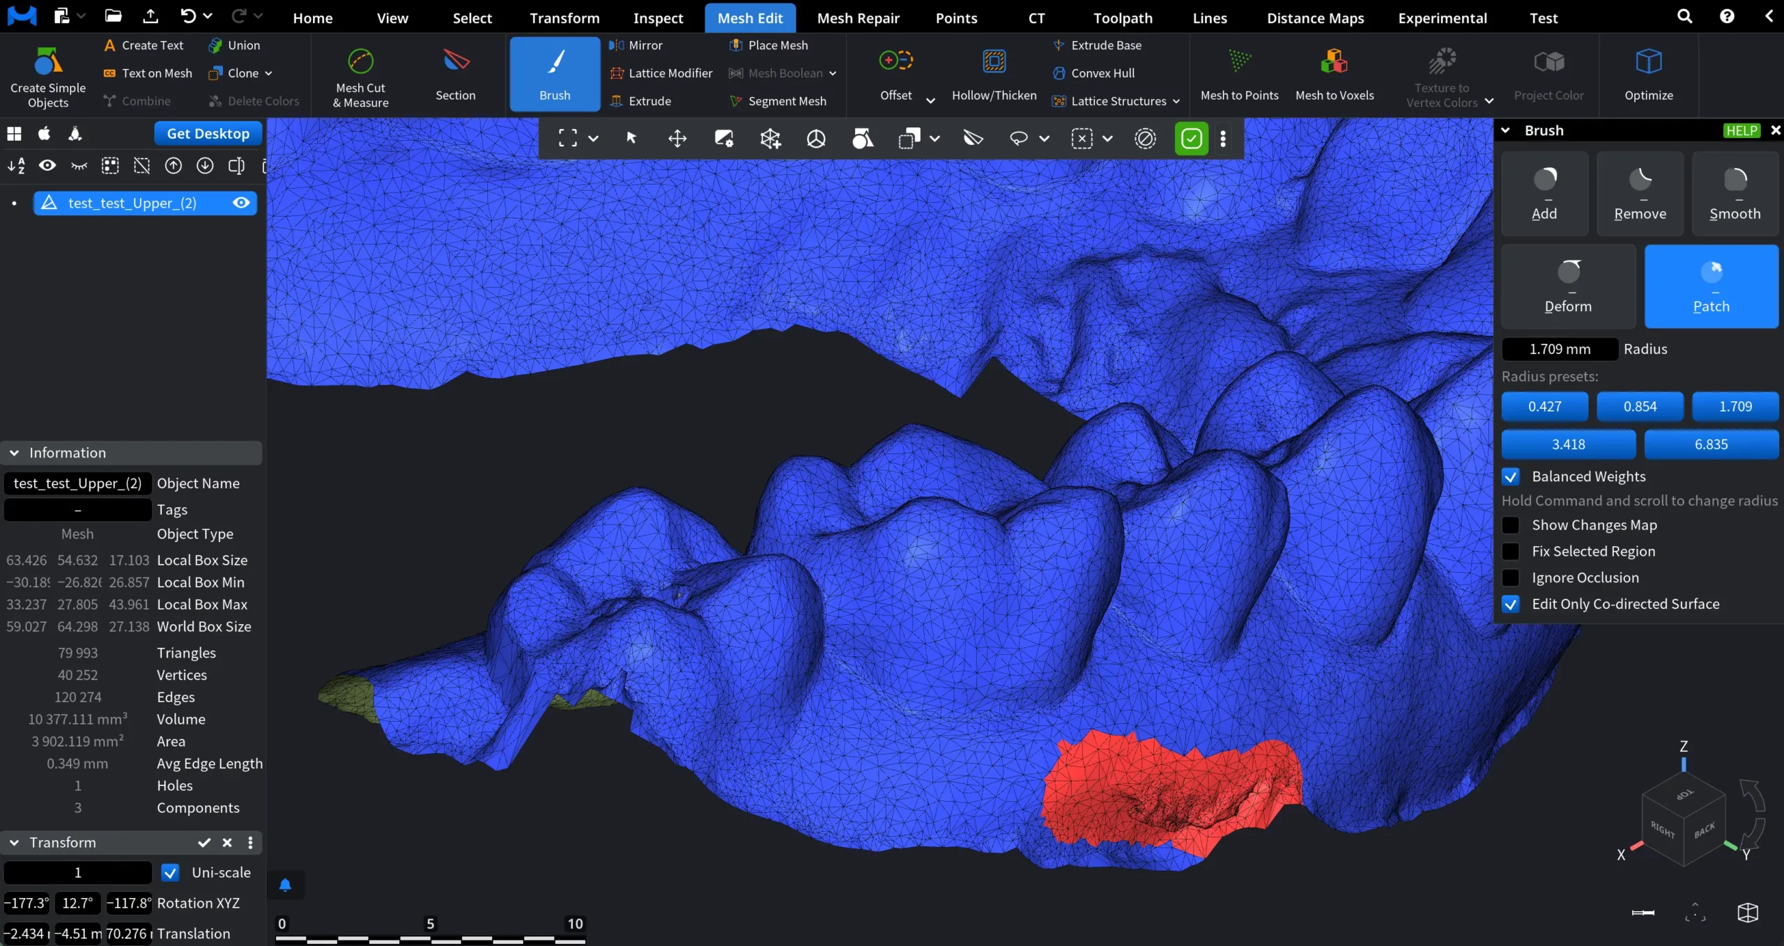
Task: Open the Inspect tab
Action: pyautogui.click(x=658, y=18)
